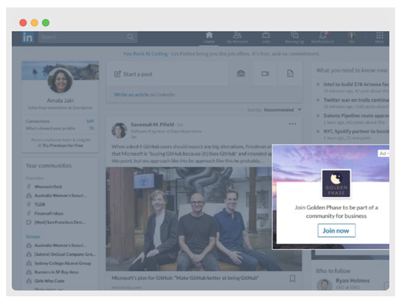
Task: Click the video camera icon in post box
Action: tap(265, 74)
